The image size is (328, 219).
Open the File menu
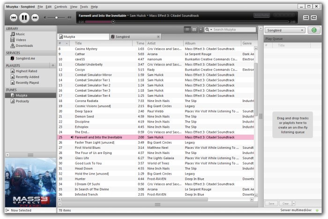coord(40,7)
